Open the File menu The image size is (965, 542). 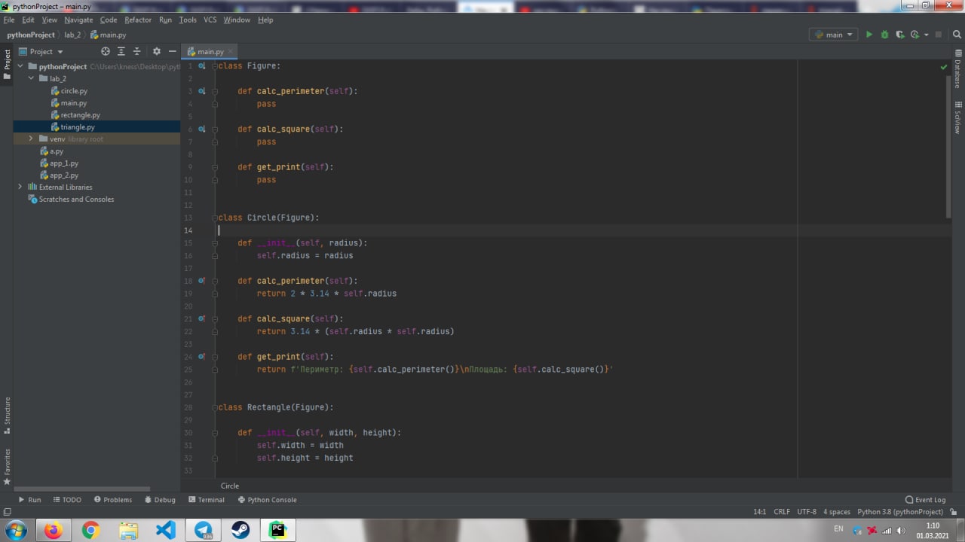click(9, 20)
